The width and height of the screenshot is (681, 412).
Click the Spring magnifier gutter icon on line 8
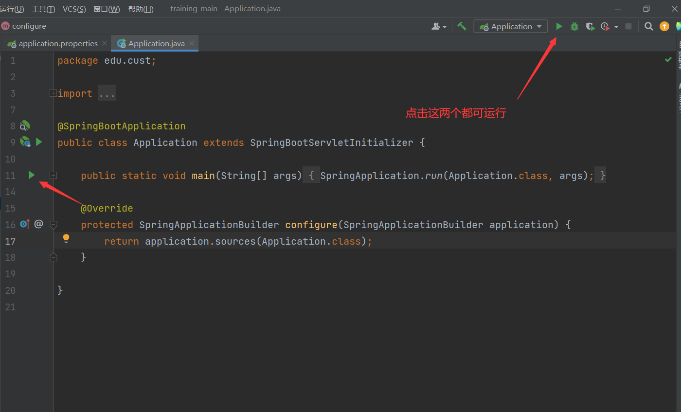point(25,126)
